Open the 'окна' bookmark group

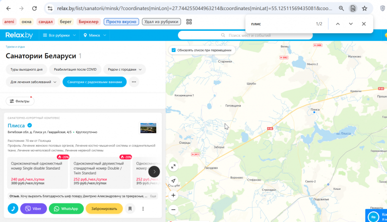tap(26, 22)
